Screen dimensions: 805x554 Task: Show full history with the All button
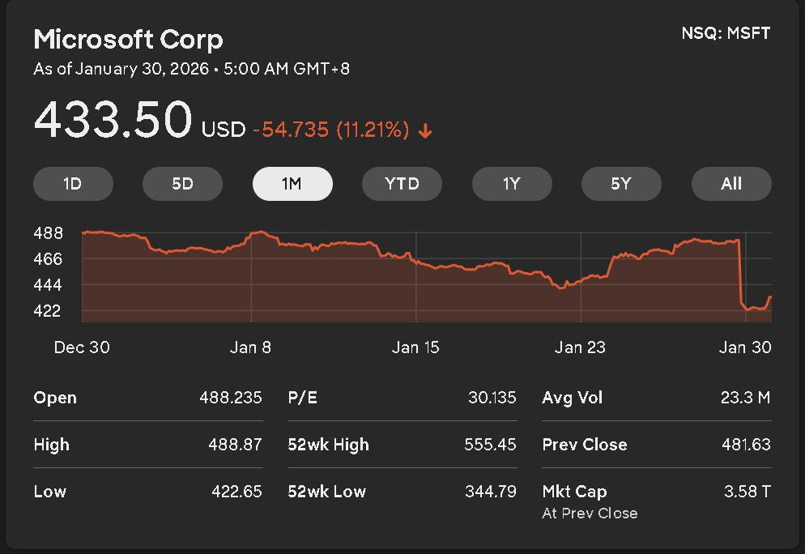pyautogui.click(x=730, y=184)
